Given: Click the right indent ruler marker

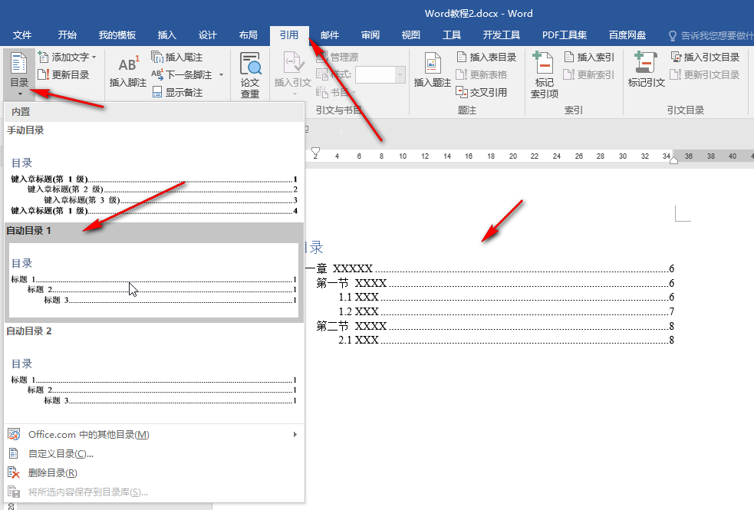Looking at the screenshot, I should tap(673, 160).
